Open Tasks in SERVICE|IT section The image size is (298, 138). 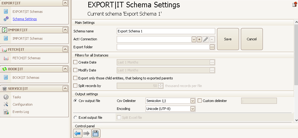coord(17,97)
